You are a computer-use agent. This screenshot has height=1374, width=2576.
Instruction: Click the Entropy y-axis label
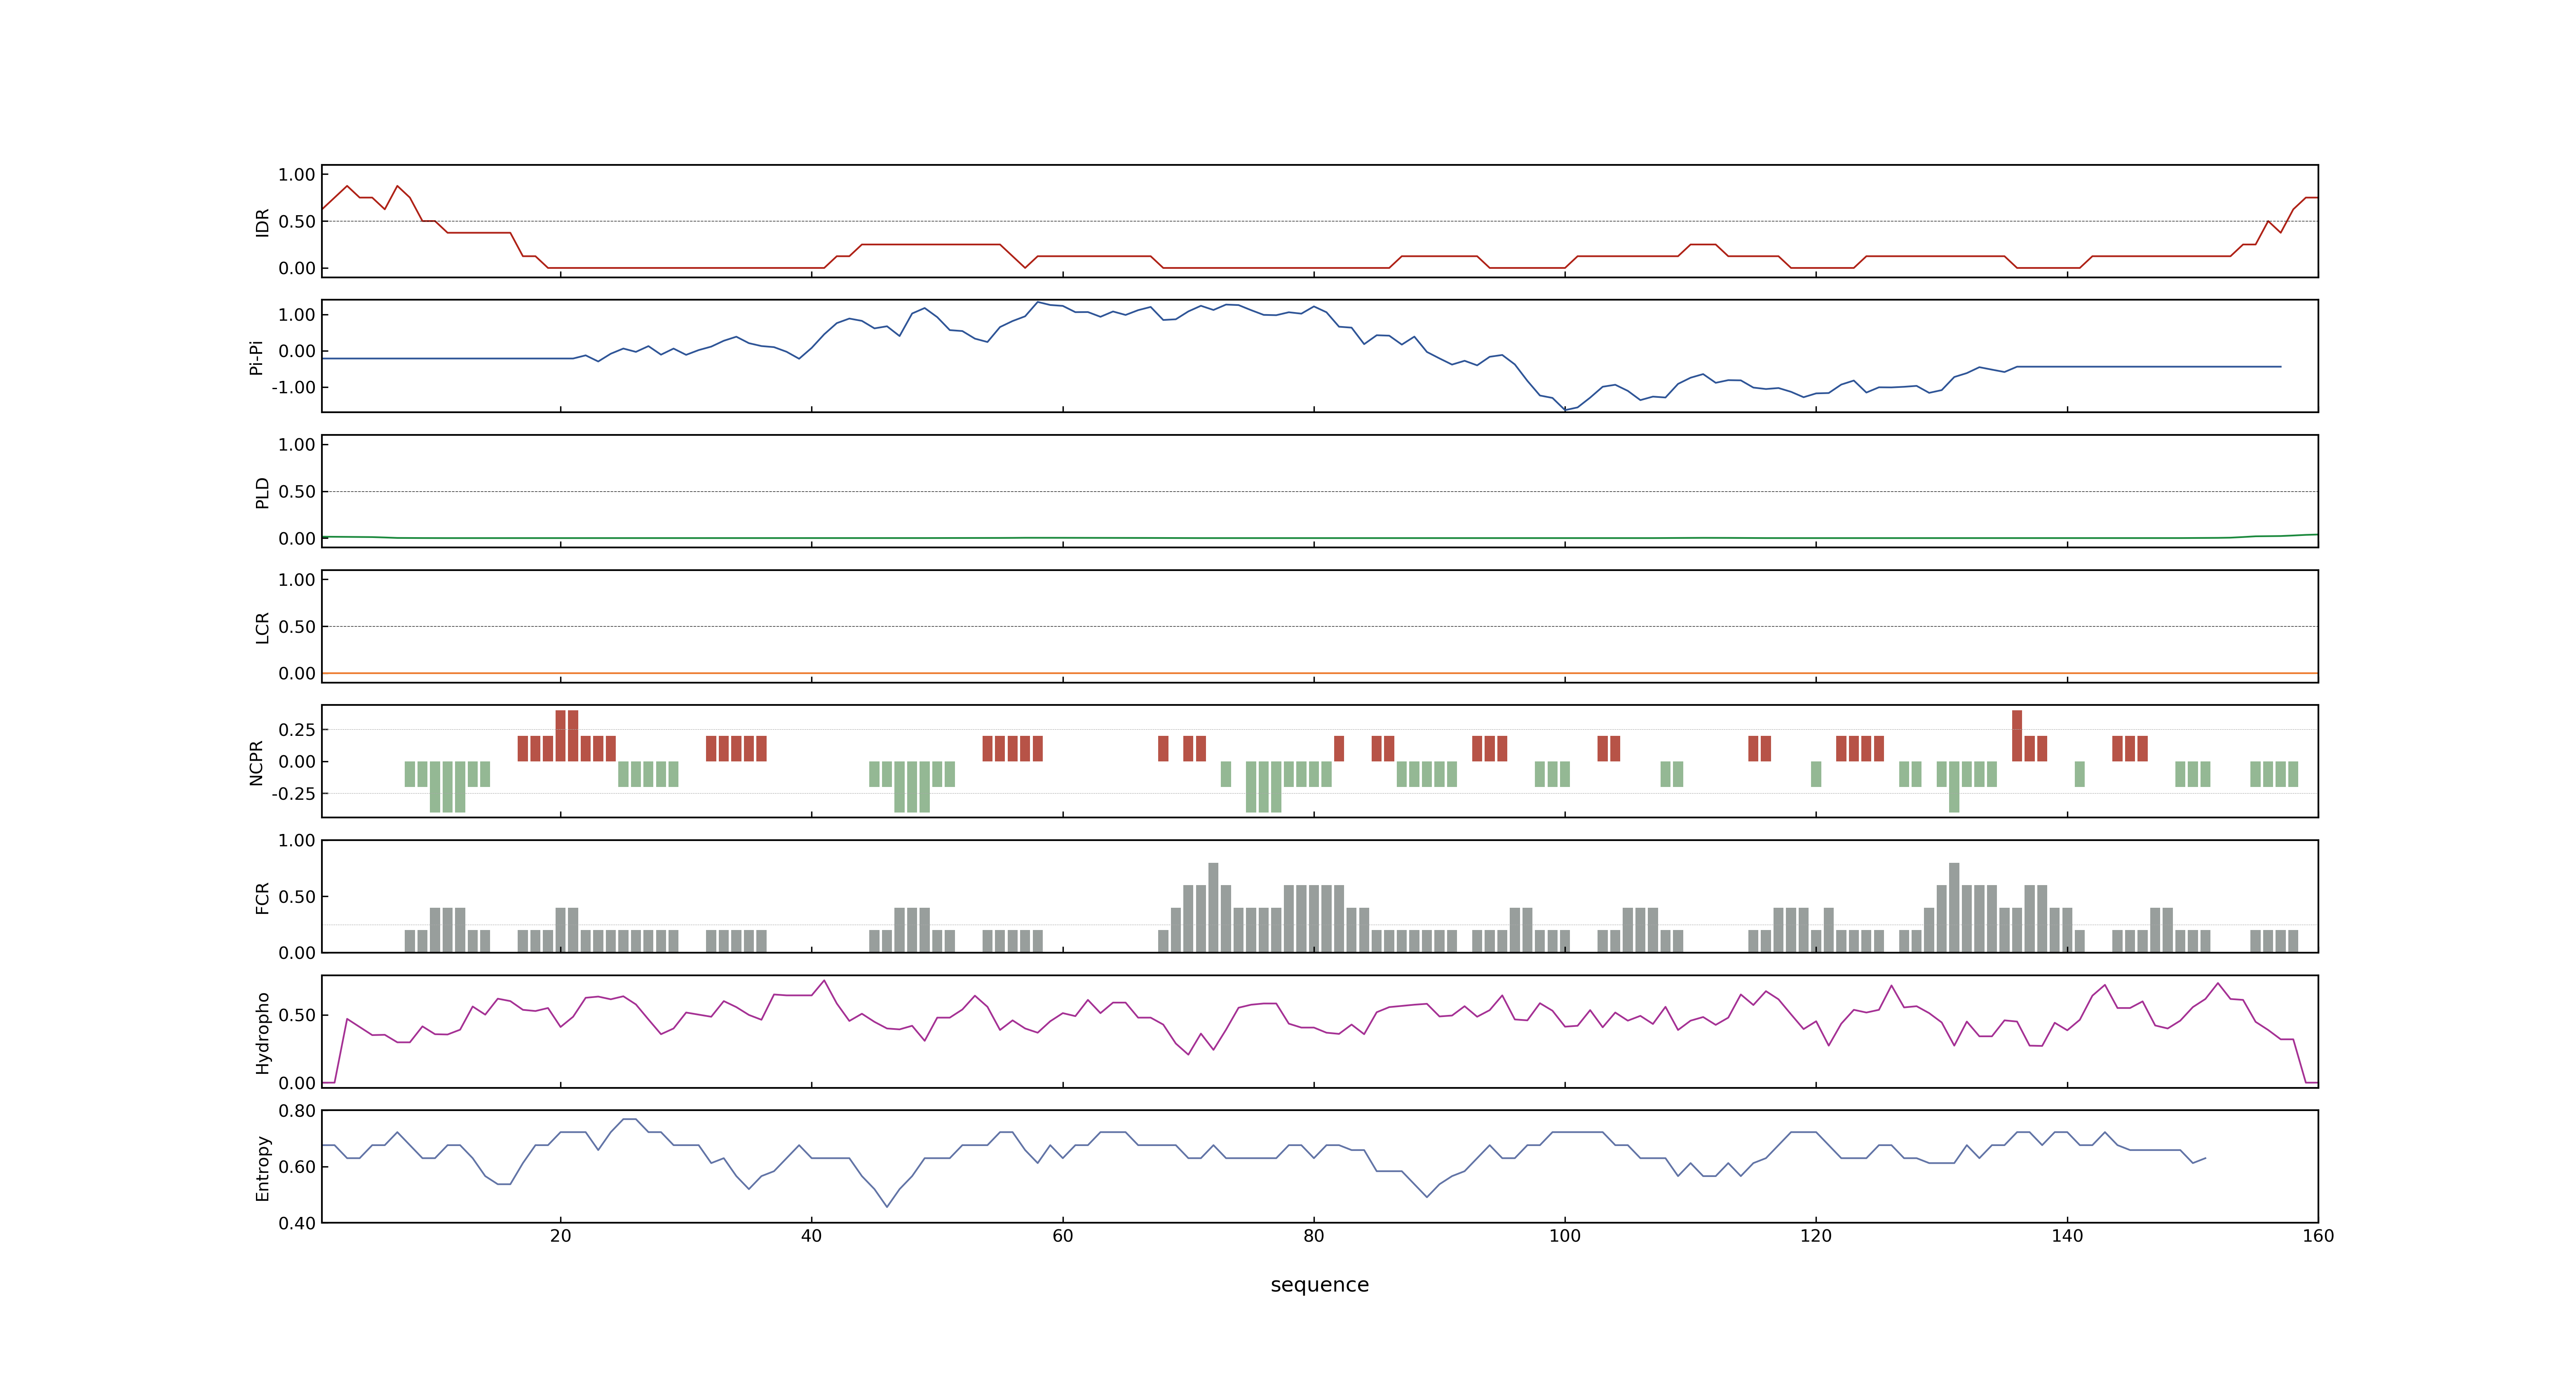point(262,1168)
